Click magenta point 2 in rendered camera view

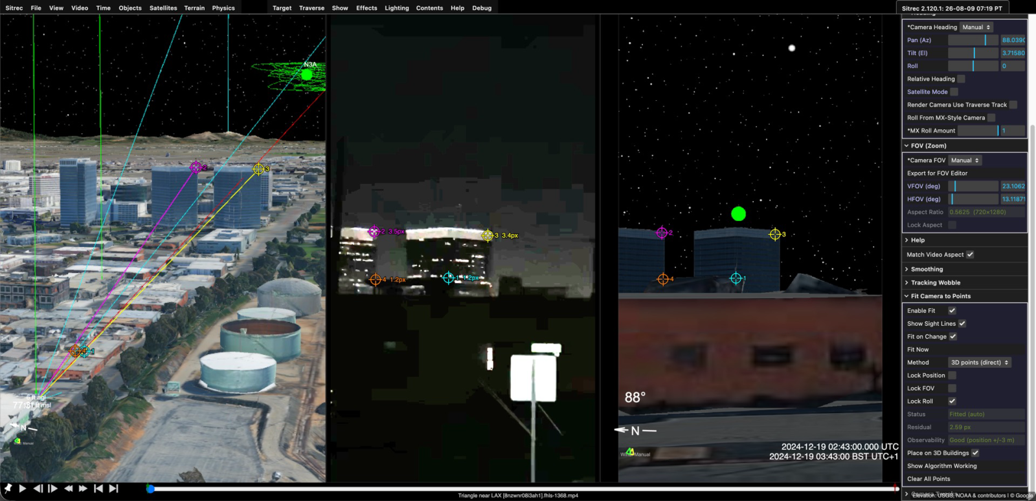coord(662,233)
